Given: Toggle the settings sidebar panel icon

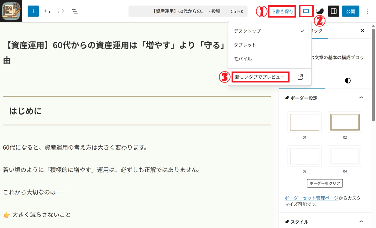Looking at the screenshot, I should tap(334, 11).
